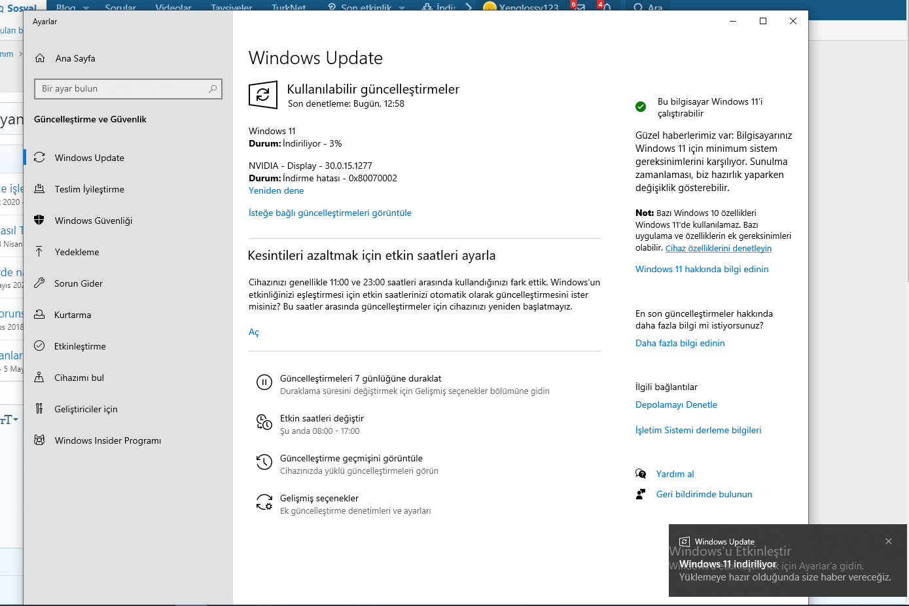Open the Blog menu in the forum navigation

pyautogui.click(x=66, y=7)
